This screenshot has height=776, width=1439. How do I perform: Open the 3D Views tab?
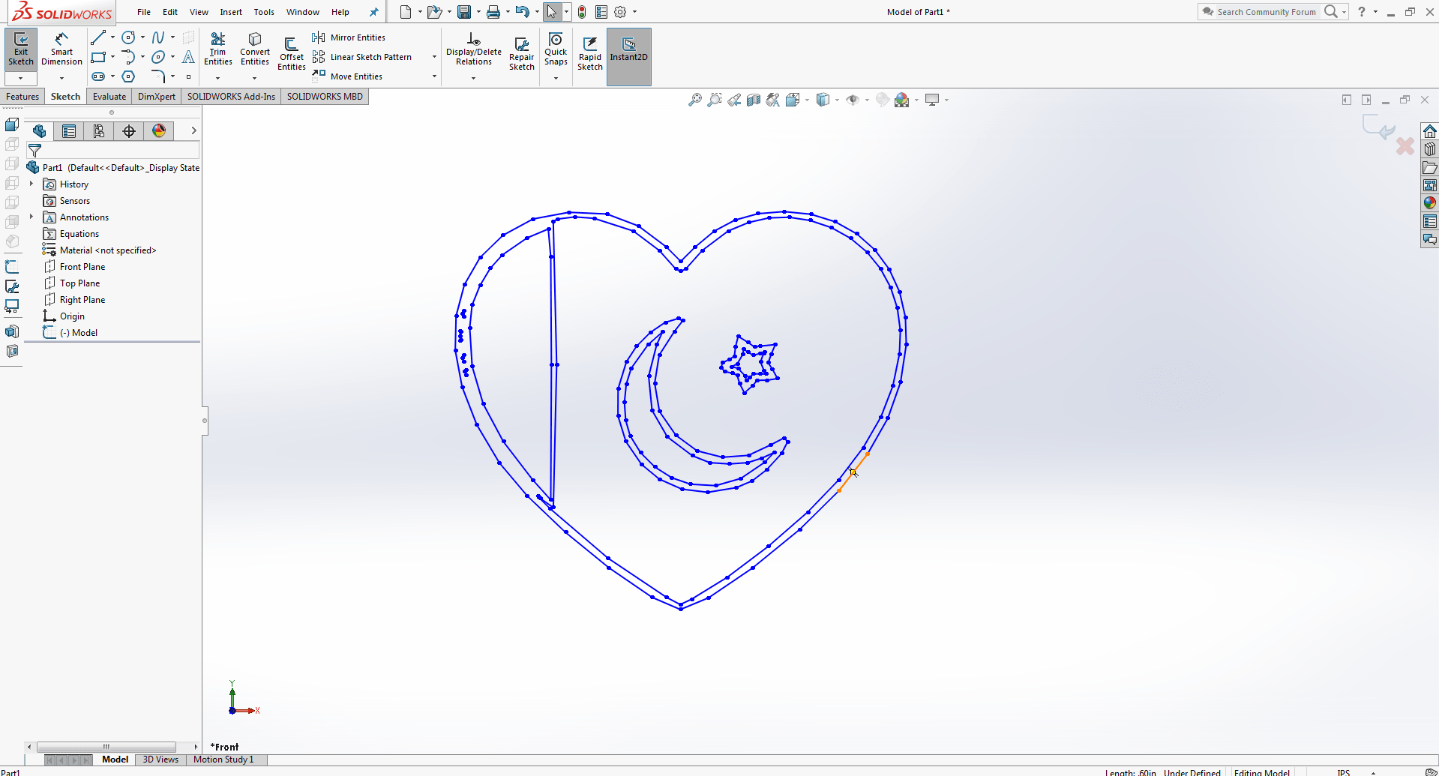160,760
